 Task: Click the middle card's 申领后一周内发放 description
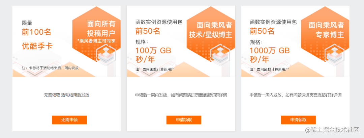pos(181,95)
